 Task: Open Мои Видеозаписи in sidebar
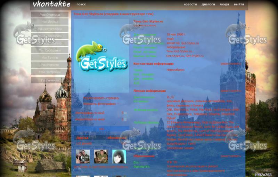[50, 36]
